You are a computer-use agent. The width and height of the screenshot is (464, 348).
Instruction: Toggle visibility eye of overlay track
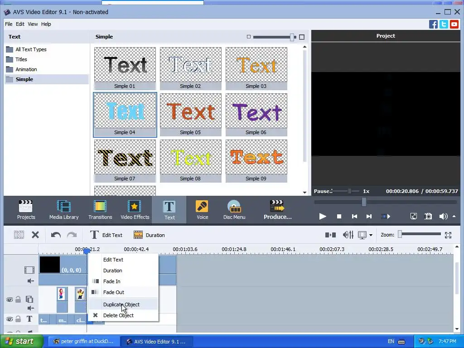point(10,300)
